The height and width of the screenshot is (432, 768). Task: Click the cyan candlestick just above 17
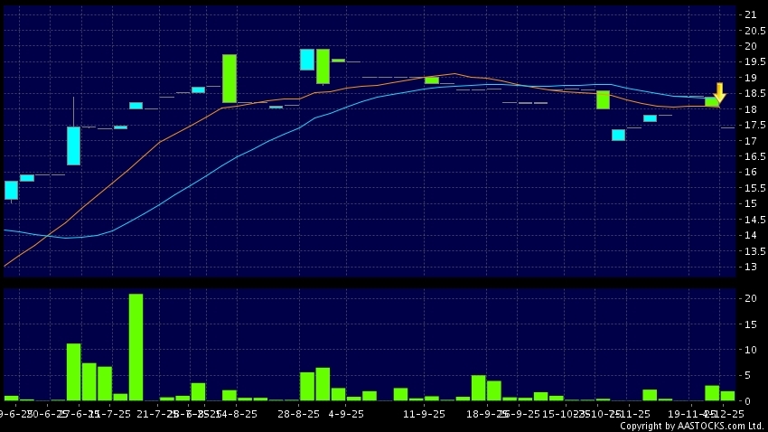(618, 135)
